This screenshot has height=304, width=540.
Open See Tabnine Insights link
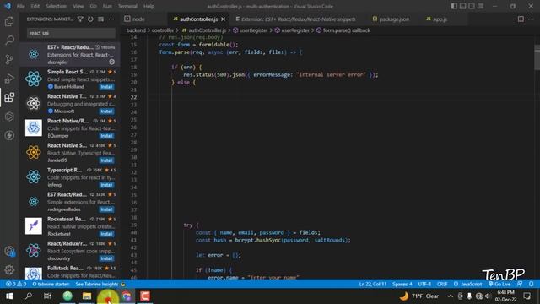click(100, 284)
